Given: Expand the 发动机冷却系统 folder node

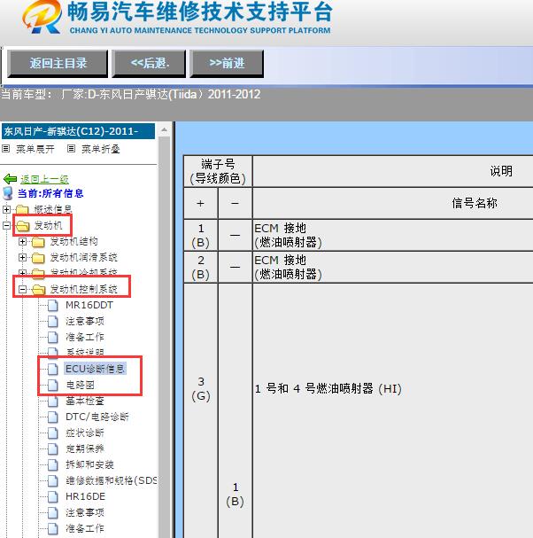Looking at the screenshot, I should (x=22, y=273).
